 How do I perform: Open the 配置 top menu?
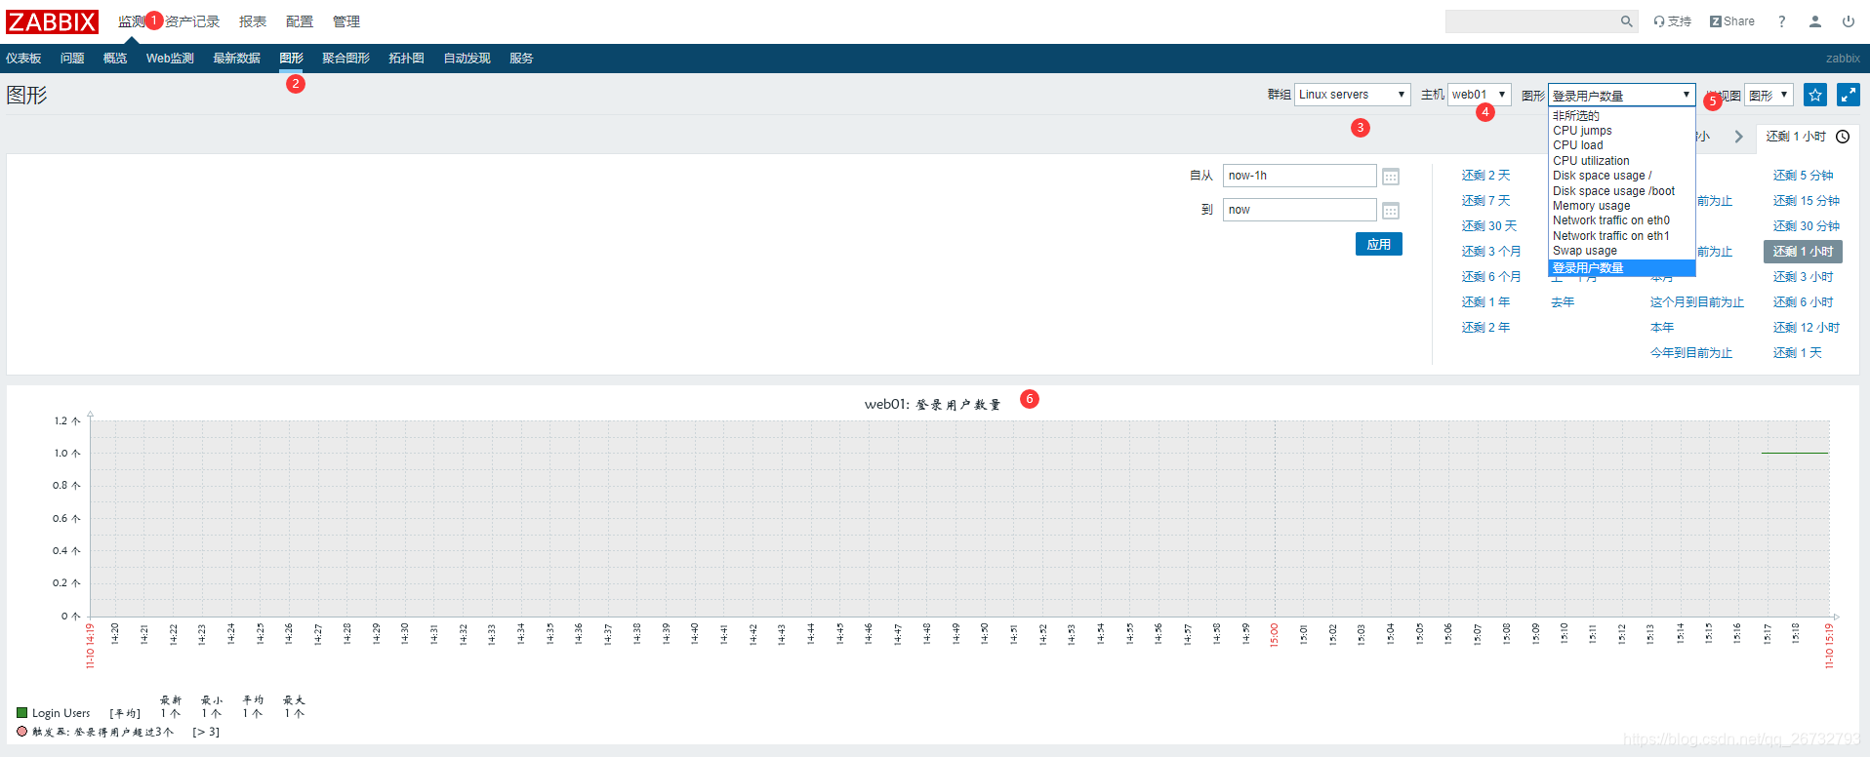tap(300, 21)
